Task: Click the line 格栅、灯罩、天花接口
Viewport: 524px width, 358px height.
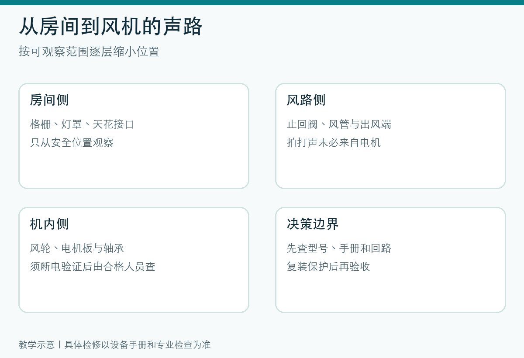Action: 82,124
